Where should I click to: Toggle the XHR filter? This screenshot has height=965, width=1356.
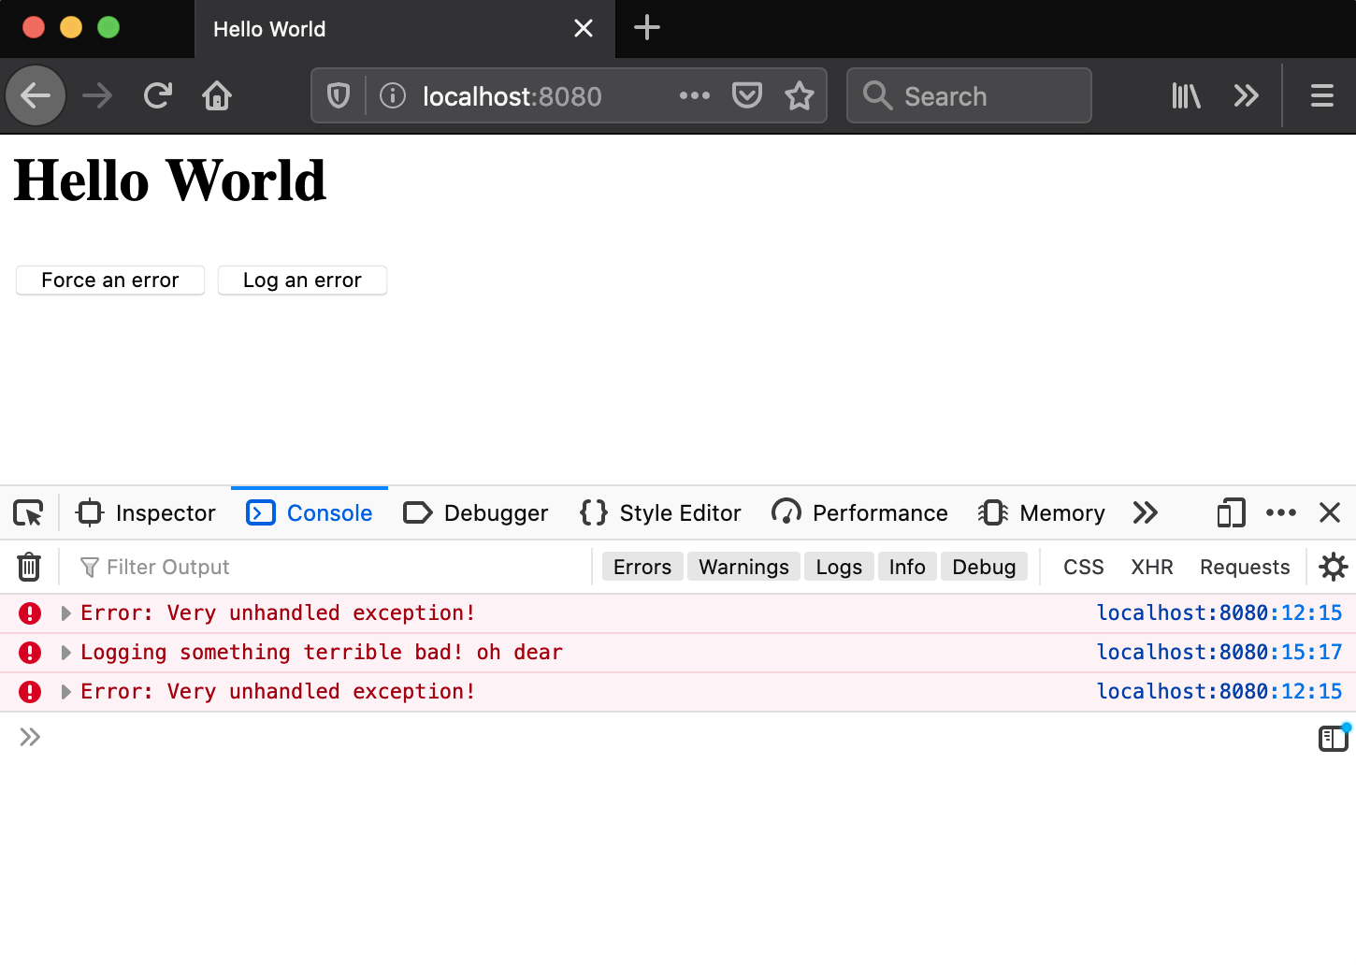(x=1151, y=567)
